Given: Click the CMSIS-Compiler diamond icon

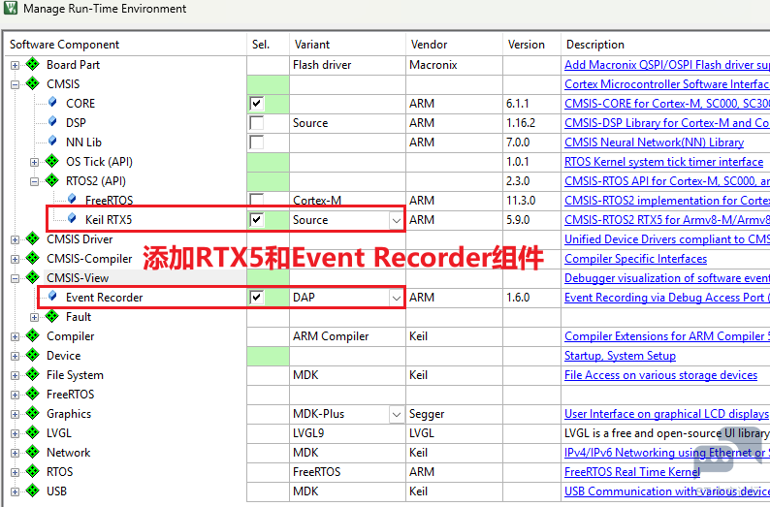Looking at the screenshot, I should (32, 258).
